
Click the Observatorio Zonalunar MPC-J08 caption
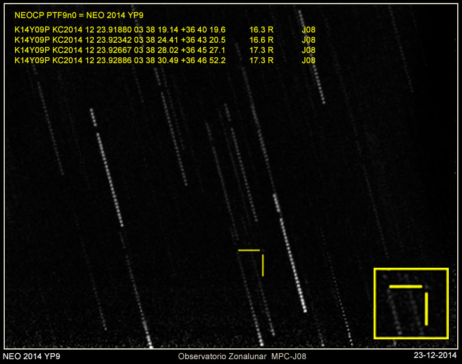click(241, 357)
